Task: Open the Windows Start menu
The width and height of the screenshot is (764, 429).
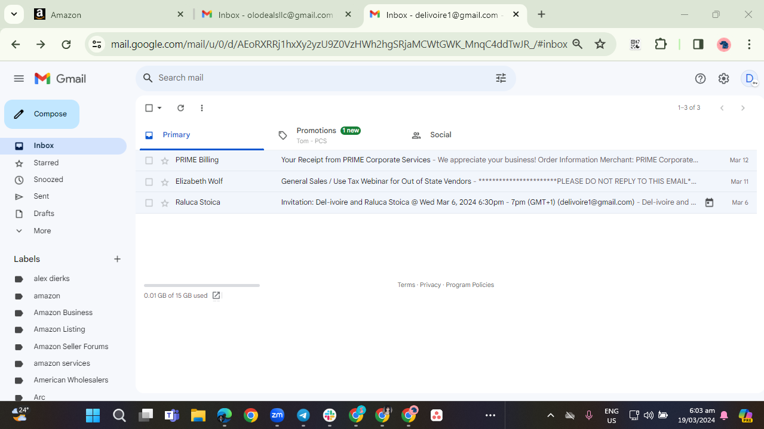Action: 93,415
